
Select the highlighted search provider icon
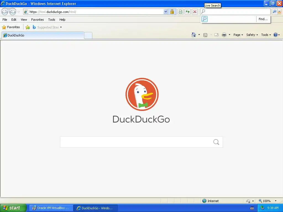[x=205, y=19]
